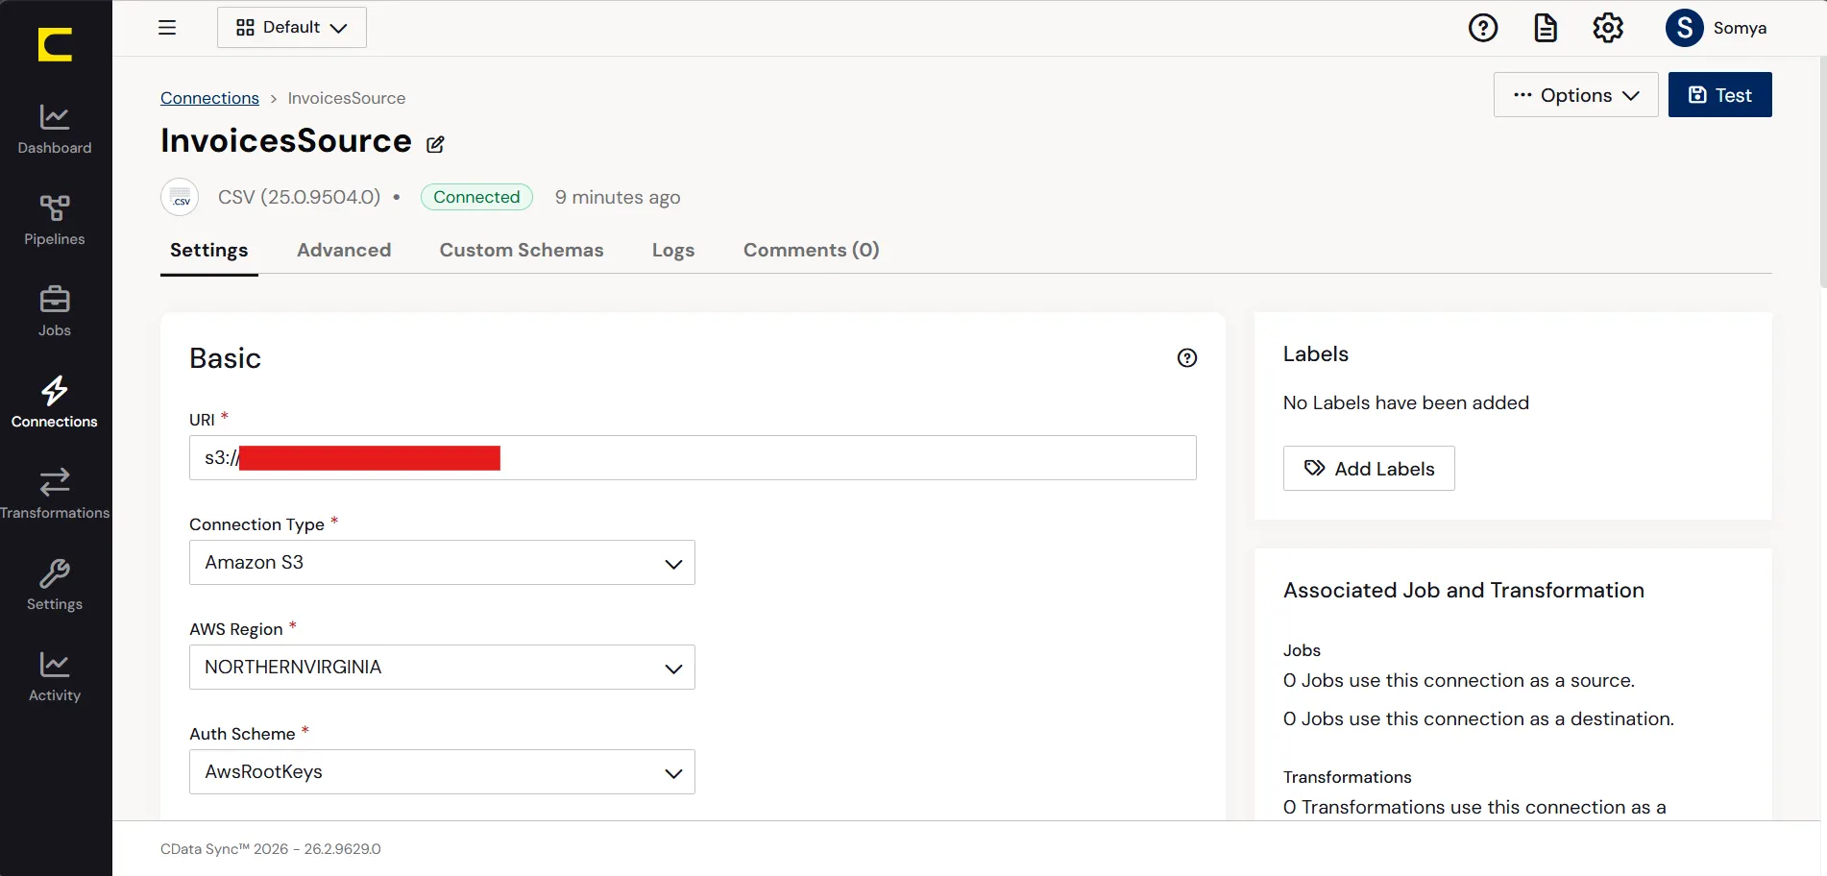Open the Dashboard page in sidebar
Screen dimensions: 1827x876
[55, 130]
